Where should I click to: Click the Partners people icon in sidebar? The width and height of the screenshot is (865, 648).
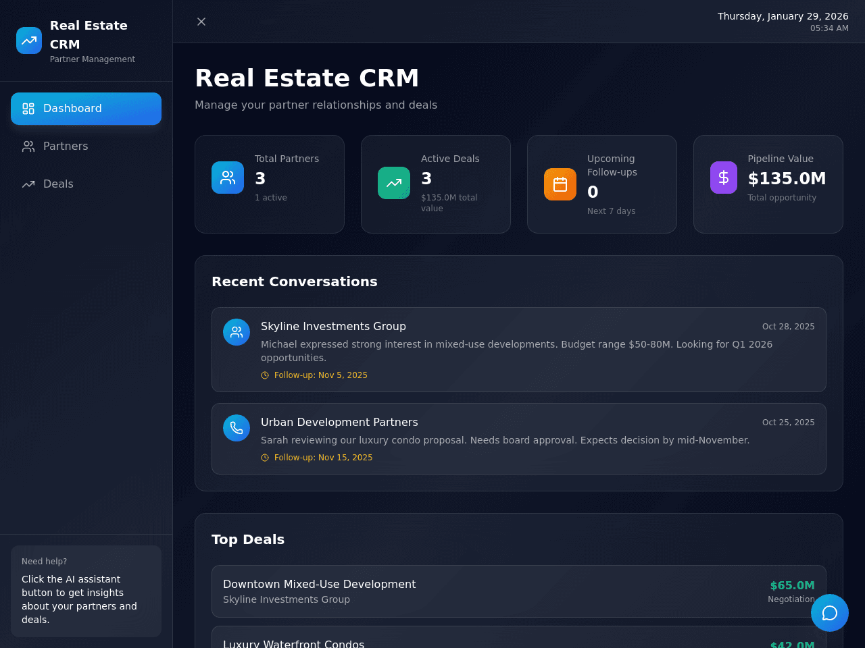(28, 146)
